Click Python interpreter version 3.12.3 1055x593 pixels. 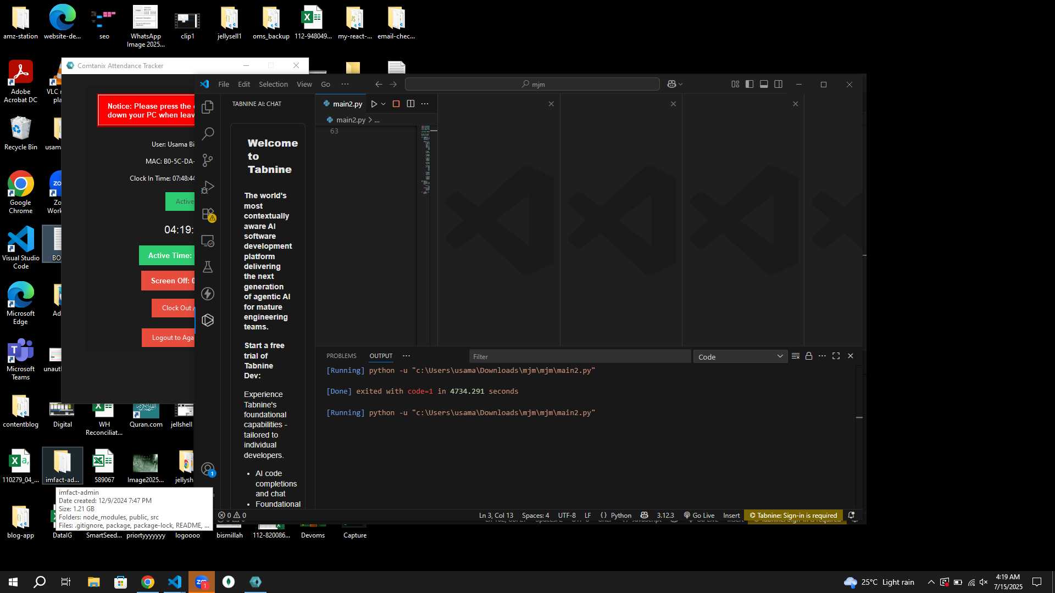(665, 515)
